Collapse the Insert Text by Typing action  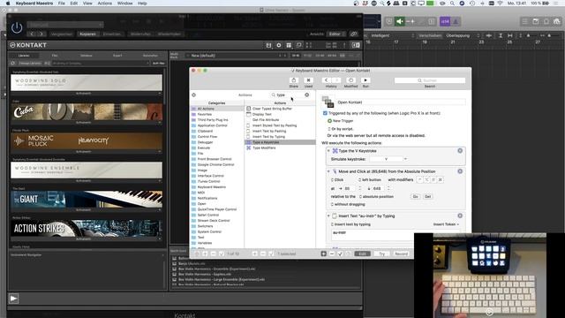328,216
